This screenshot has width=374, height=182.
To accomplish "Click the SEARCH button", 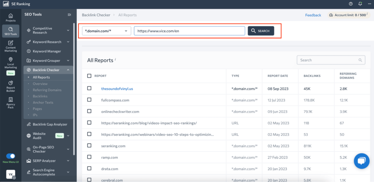I will pyautogui.click(x=261, y=31).
